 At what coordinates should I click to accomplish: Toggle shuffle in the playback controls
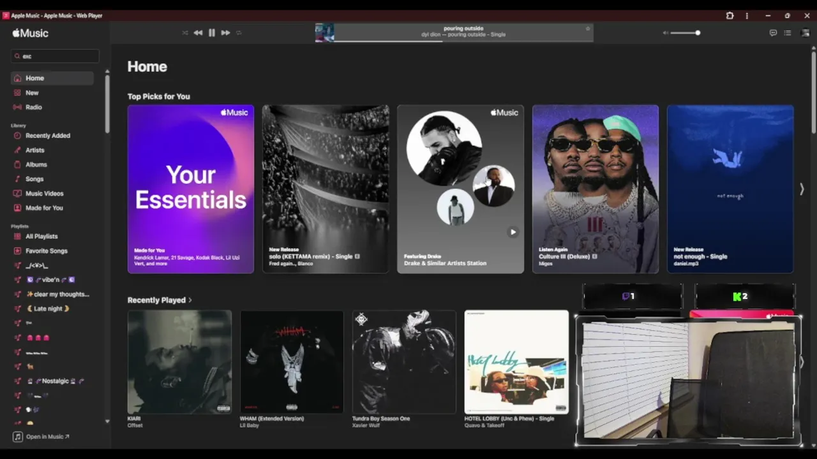coord(185,33)
